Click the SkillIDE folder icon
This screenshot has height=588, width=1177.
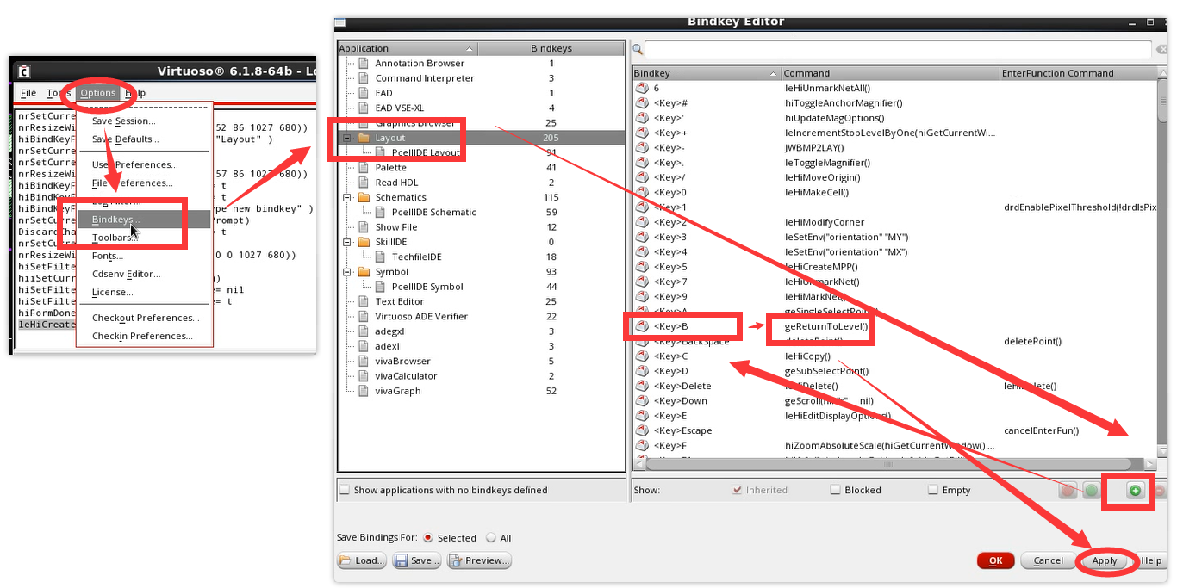click(x=364, y=242)
